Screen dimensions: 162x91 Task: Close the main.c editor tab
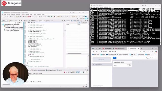tap(44, 21)
